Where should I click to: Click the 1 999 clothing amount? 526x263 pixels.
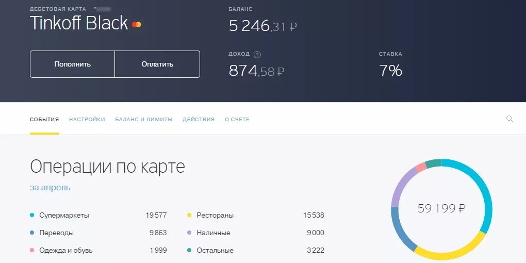pyautogui.click(x=158, y=250)
